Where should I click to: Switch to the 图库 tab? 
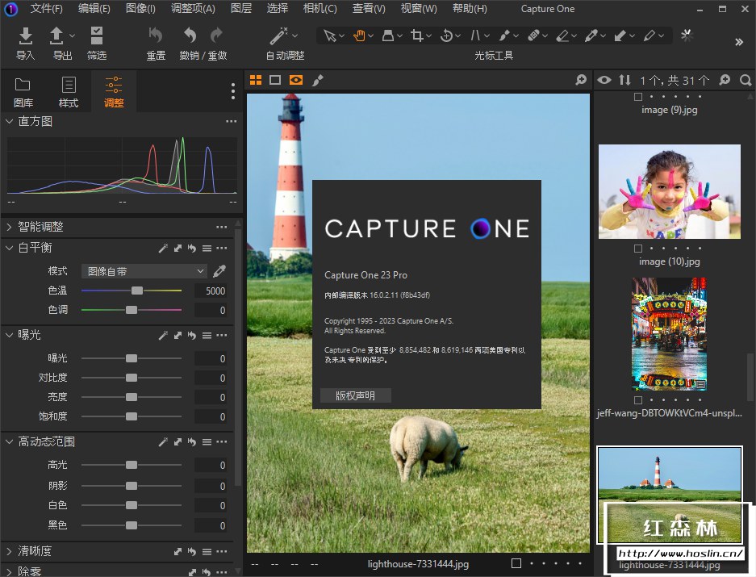tap(23, 92)
